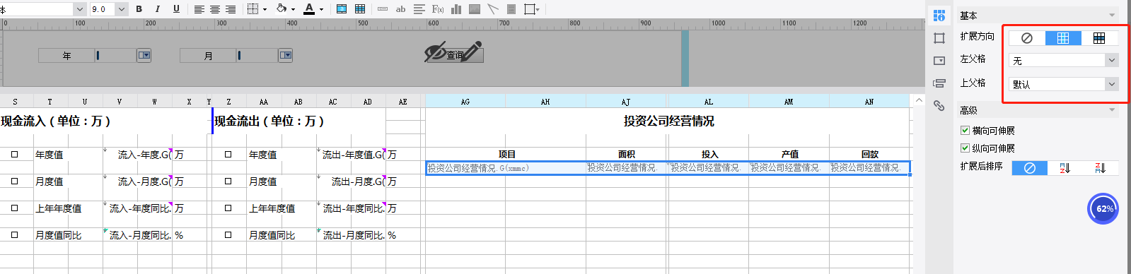This screenshot has width=1131, height=274.
Task: Click the cell border style icon
Action: click(253, 9)
